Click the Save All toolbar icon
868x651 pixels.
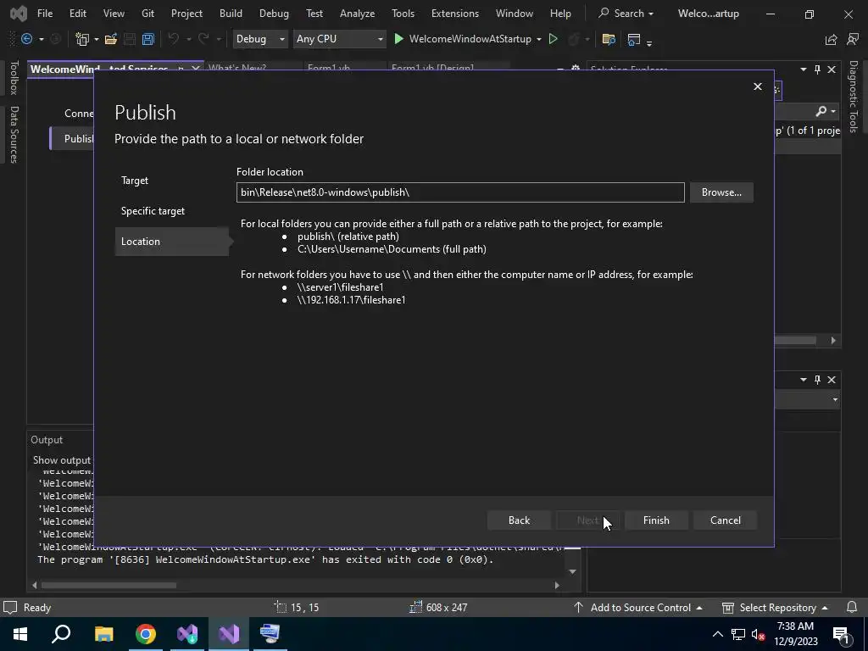147,39
